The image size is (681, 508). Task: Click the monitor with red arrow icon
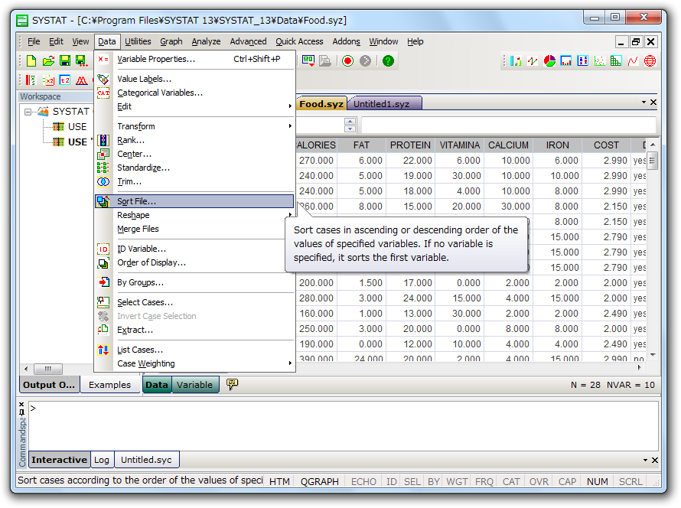click(x=308, y=60)
